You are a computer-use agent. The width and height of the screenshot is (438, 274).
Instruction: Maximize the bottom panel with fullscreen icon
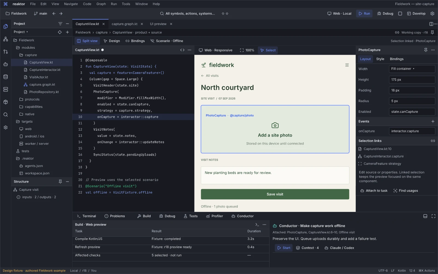pos(433,216)
